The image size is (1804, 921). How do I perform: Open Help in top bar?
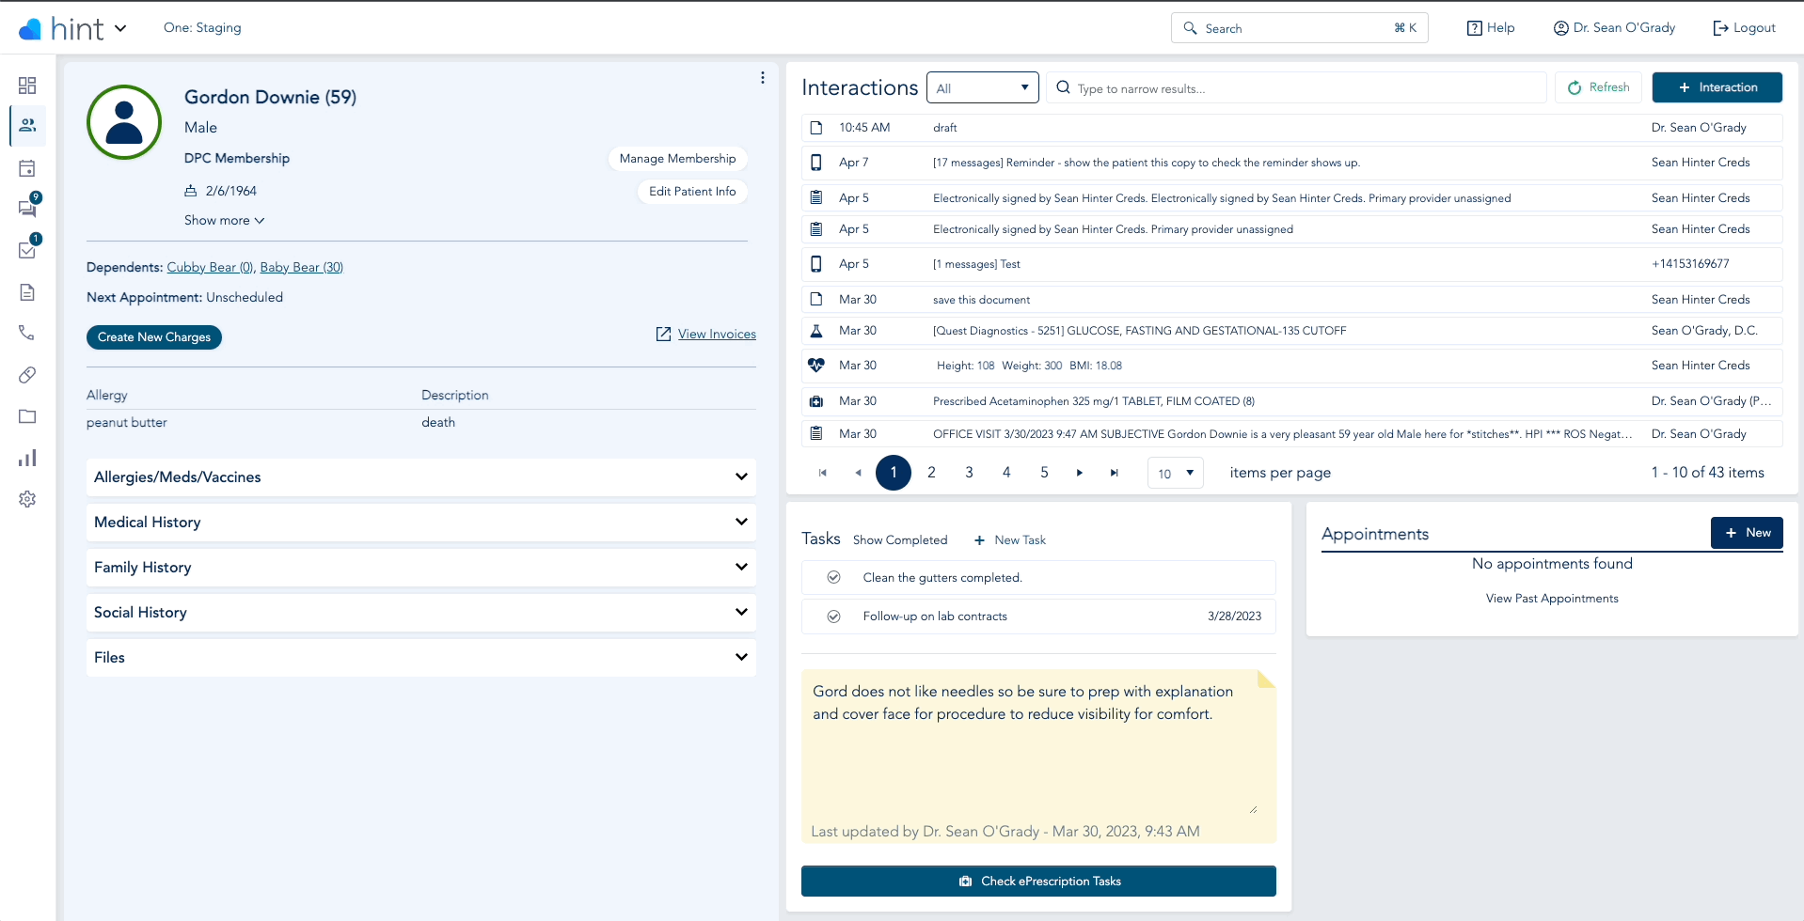1491,28
